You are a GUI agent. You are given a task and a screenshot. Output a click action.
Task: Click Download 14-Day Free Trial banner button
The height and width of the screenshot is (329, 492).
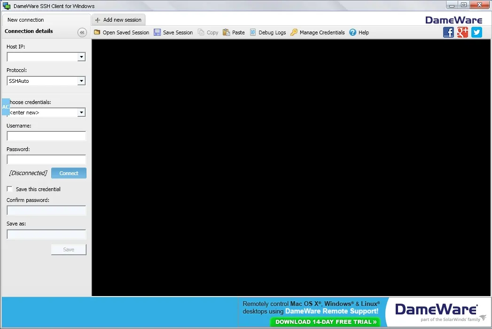coord(325,322)
